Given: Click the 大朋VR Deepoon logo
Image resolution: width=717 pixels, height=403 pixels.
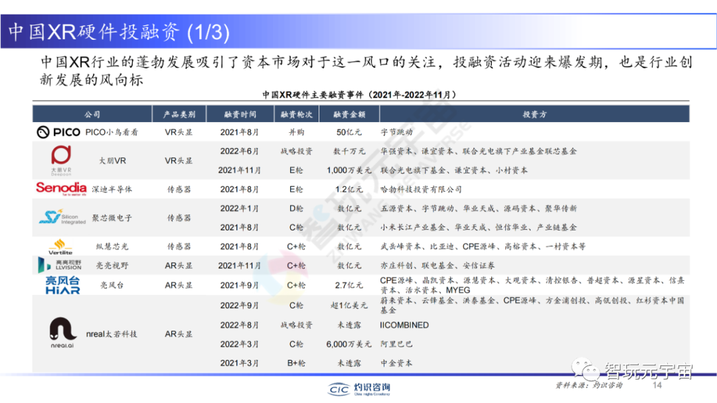Looking at the screenshot, I should point(61,161).
